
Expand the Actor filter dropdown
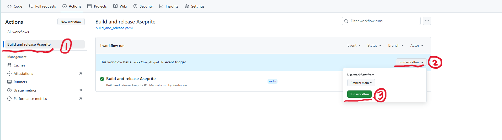tap(417, 45)
